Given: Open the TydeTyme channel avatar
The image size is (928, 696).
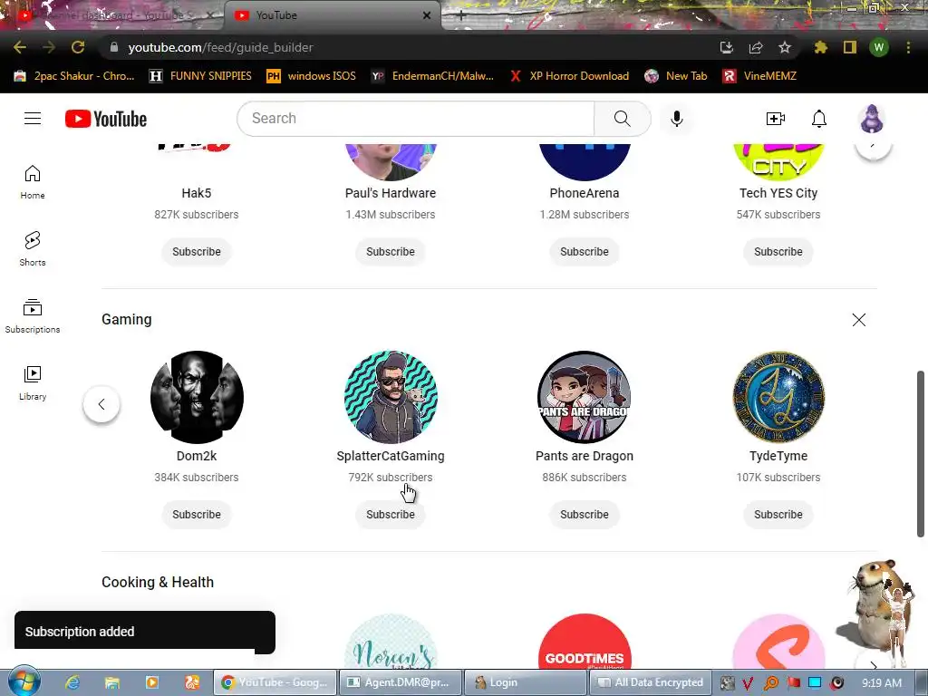Looking at the screenshot, I should tap(778, 397).
